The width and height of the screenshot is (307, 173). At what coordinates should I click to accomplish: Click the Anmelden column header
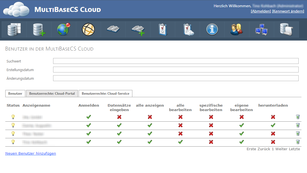pyautogui.click(x=89, y=105)
